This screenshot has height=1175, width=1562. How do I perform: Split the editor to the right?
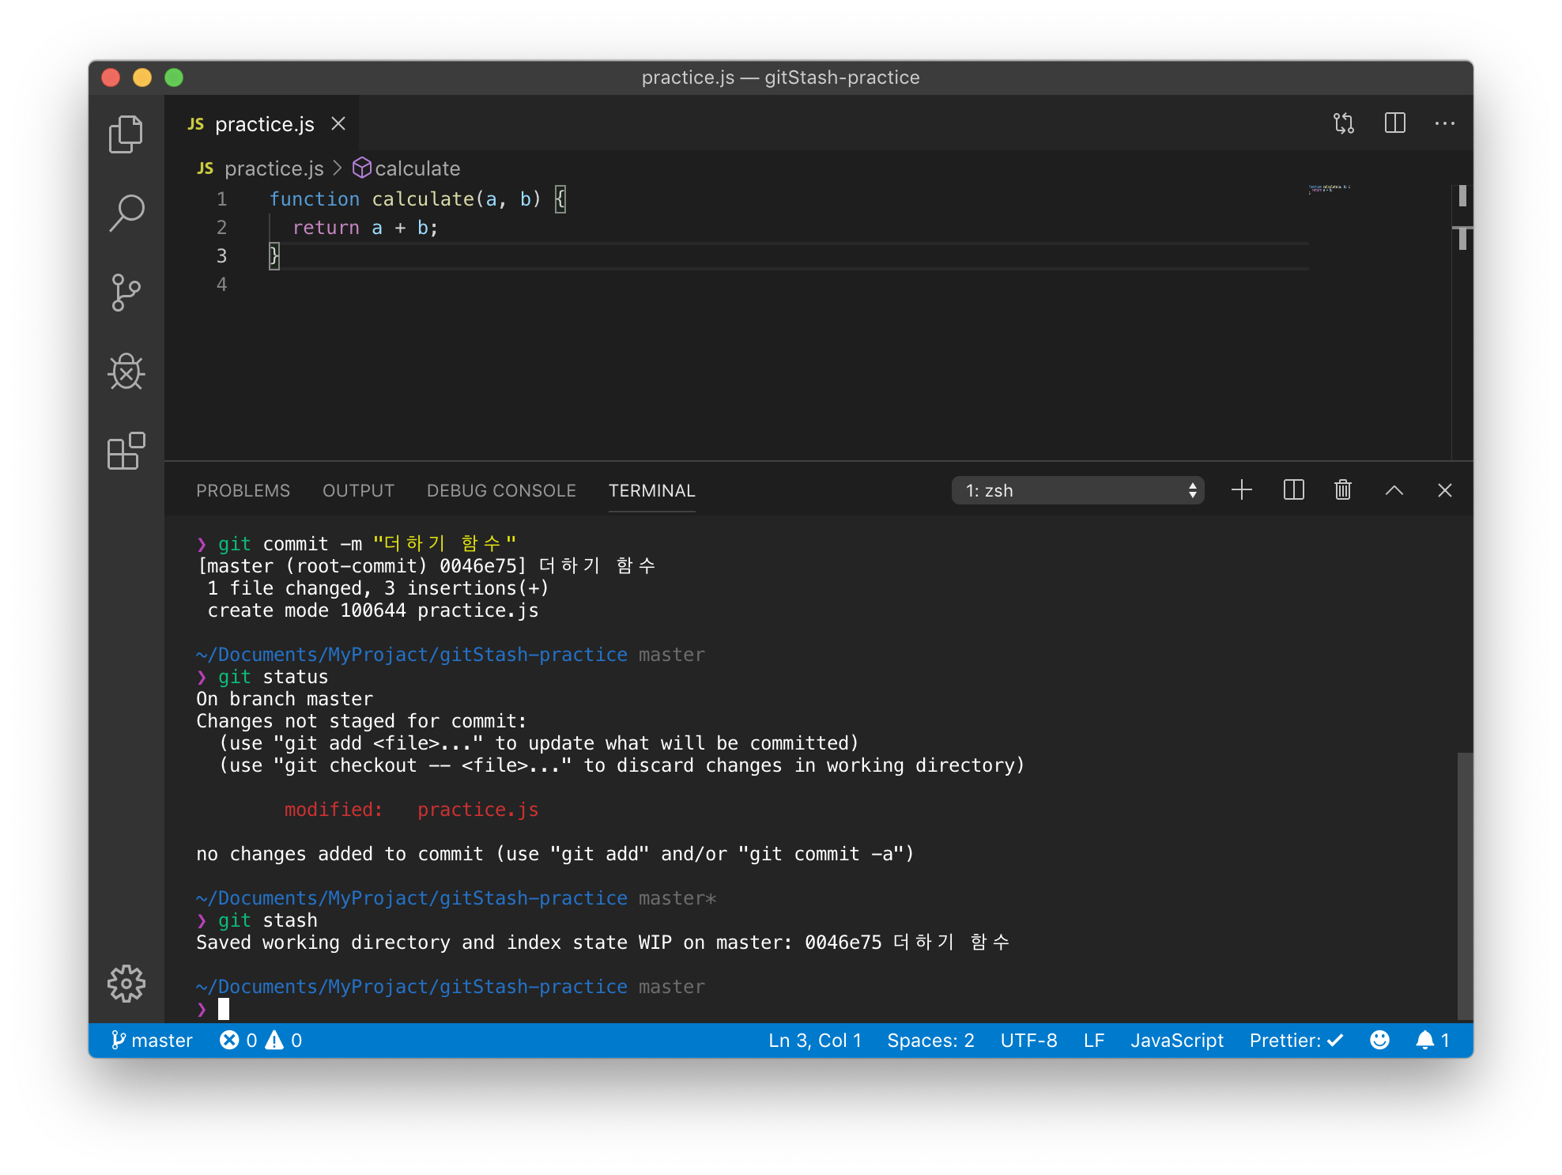click(x=1395, y=123)
